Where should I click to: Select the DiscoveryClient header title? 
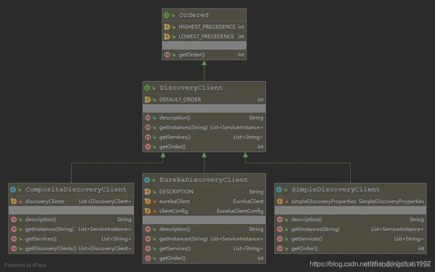click(x=191, y=88)
